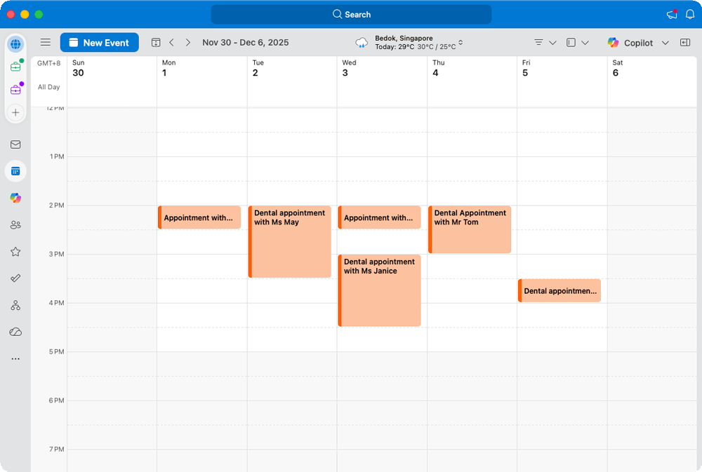Open the People module from the sidebar
Image resolution: width=702 pixels, height=472 pixels.
point(15,224)
